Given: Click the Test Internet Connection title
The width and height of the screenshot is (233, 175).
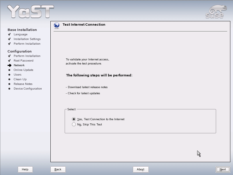Looking at the screenshot, I should click(x=84, y=24).
